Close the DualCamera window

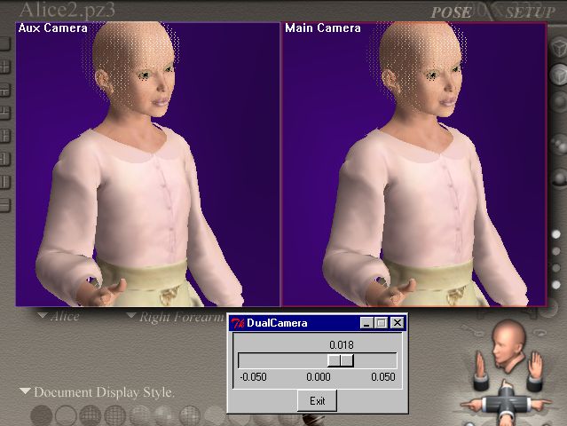pos(397,322)
